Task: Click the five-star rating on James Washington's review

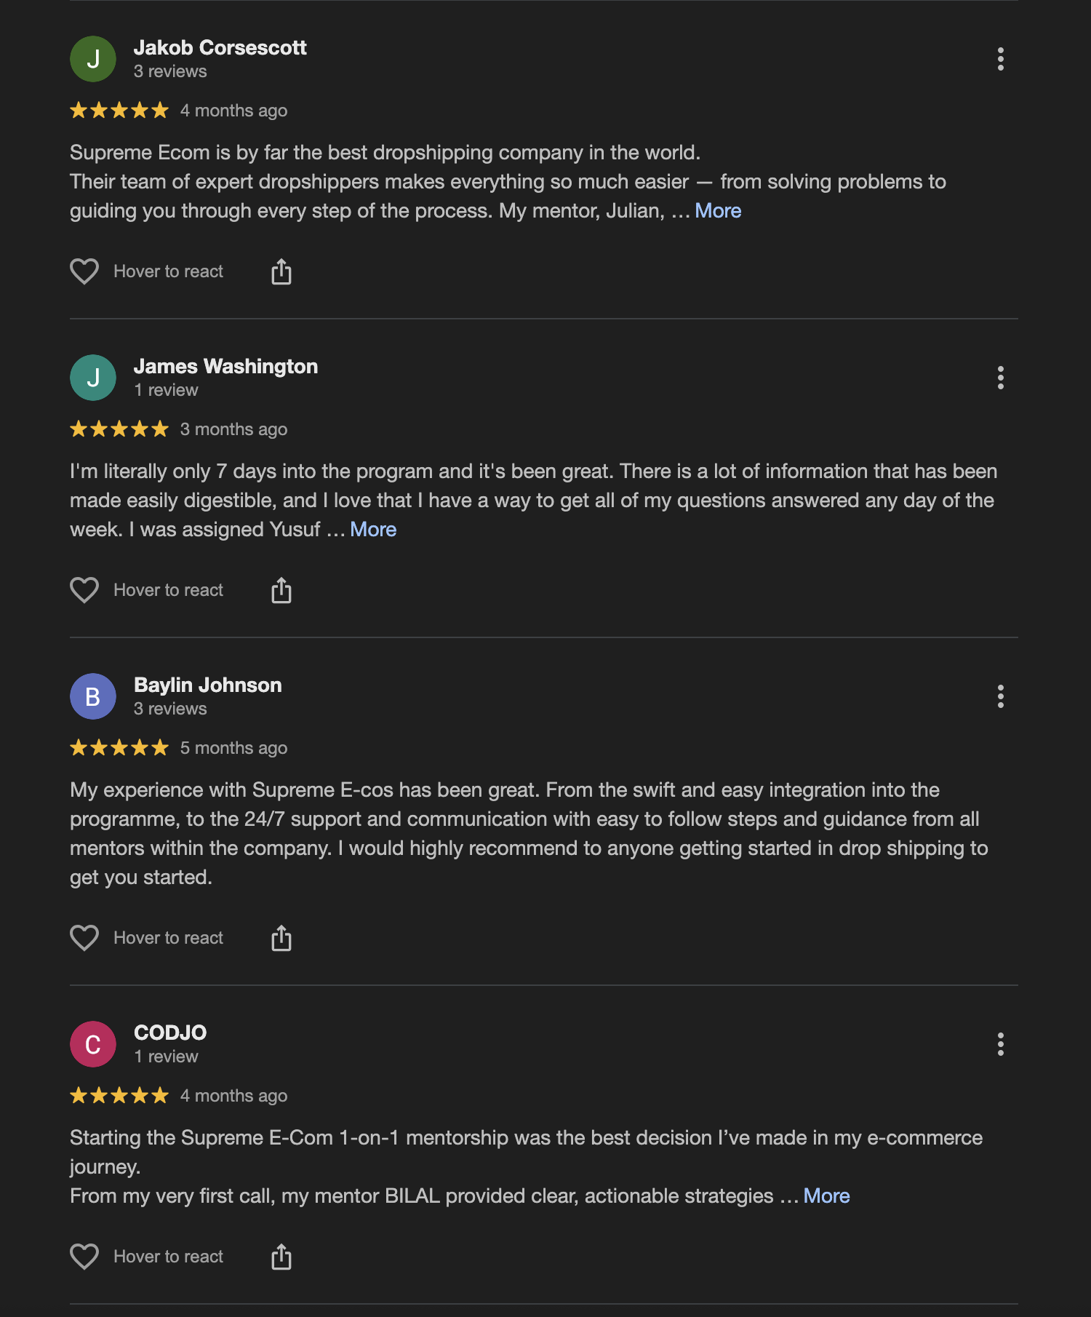Action: coord(119,429)
